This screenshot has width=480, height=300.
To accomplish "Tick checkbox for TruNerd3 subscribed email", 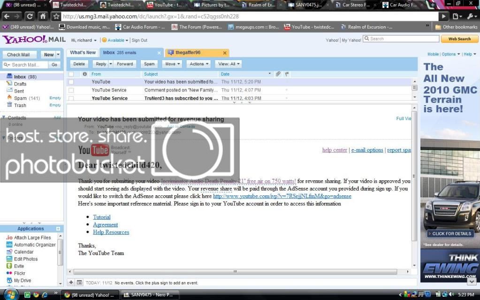I will click(71, 99).
